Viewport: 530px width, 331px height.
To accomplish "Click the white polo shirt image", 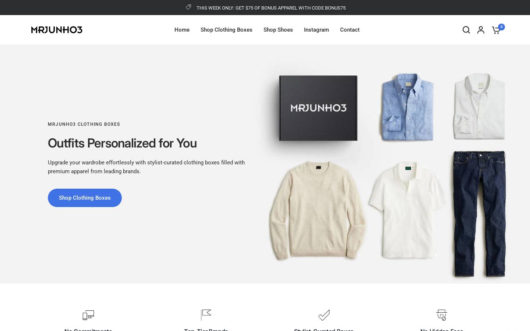I will click(407, 210).
